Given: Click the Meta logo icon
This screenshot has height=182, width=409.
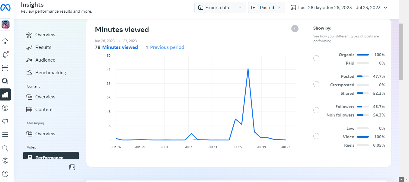Looking at the screenshot, I should click(x=5, y=8).
